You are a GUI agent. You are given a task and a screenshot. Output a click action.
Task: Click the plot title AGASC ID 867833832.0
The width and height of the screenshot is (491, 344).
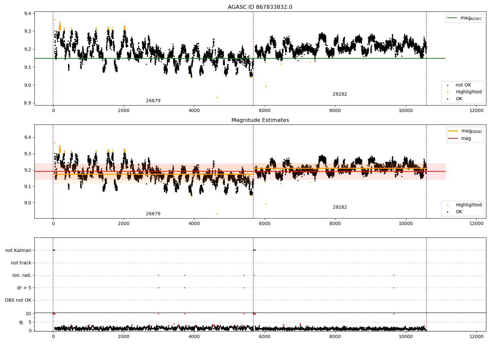click(x=260, y=7)
